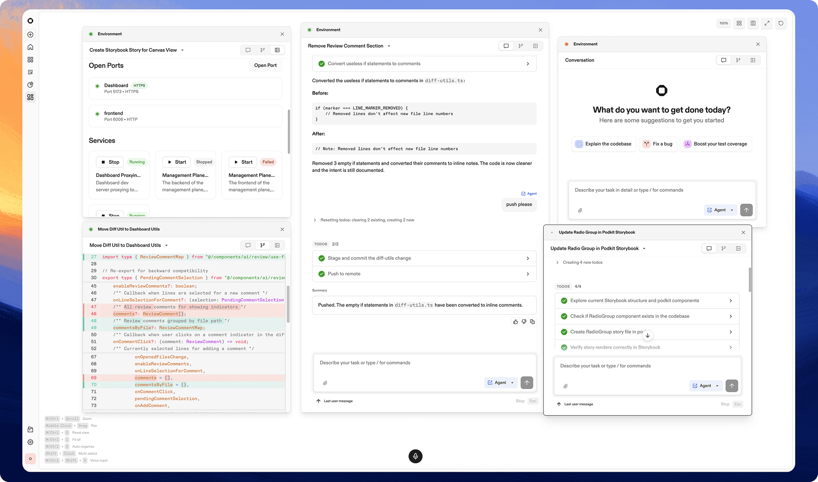Copy the summary using the copy icon

pyautogui.click(x=532, y=321)
